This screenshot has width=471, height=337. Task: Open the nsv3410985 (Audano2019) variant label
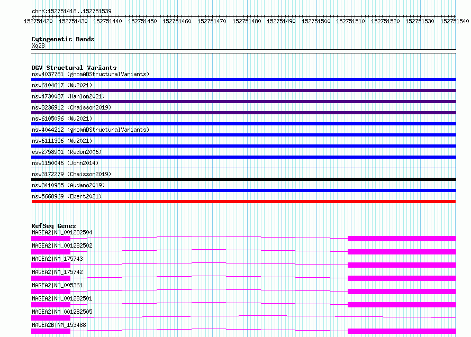point(68,185)
